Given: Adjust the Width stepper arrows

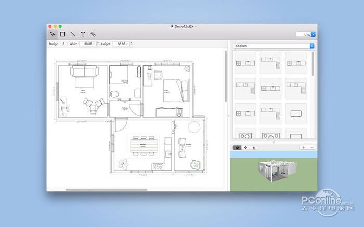Looking at the screenshot, I should 98,44.
